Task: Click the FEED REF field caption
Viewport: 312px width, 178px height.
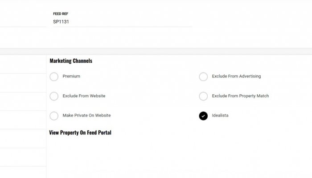Action: pos(61,14)
